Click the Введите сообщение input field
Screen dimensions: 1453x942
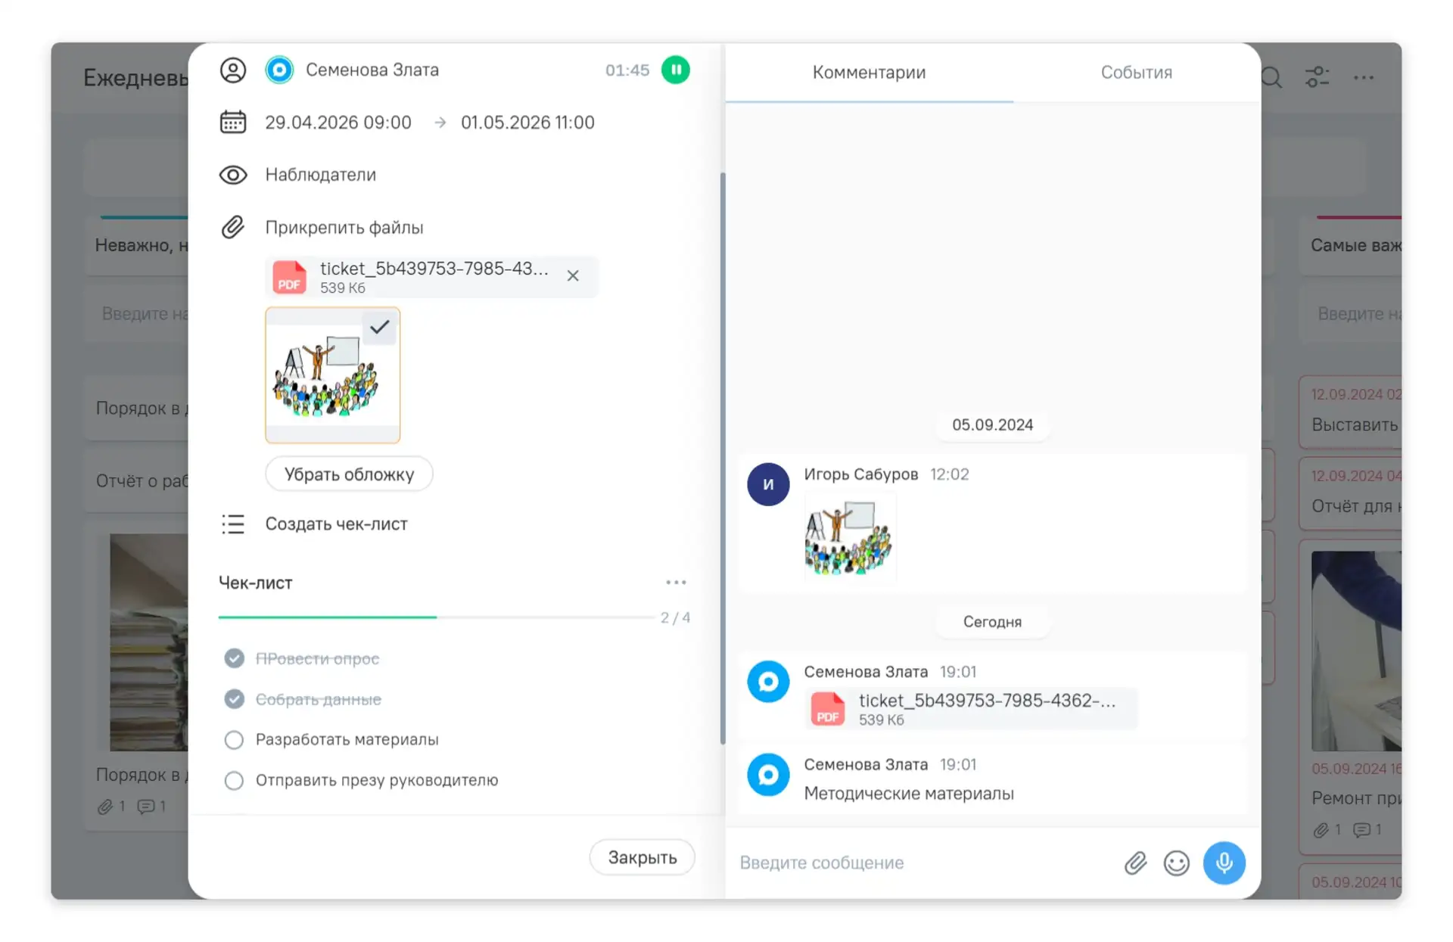(x=923, y=863)
